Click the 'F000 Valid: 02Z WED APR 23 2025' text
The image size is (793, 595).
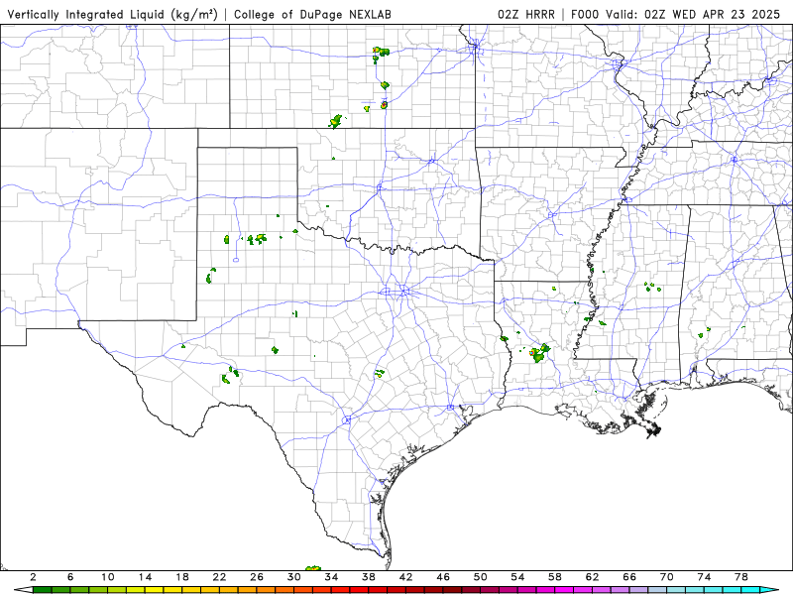click(x=676, y=15)
